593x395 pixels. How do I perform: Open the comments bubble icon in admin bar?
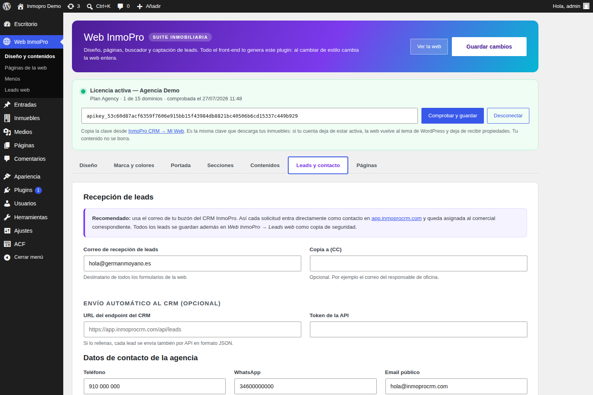(x=120, y=6)
